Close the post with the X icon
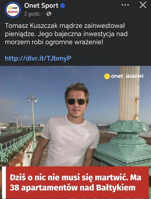151x199 pixels. pyautogui.click(x=143, y=5)
